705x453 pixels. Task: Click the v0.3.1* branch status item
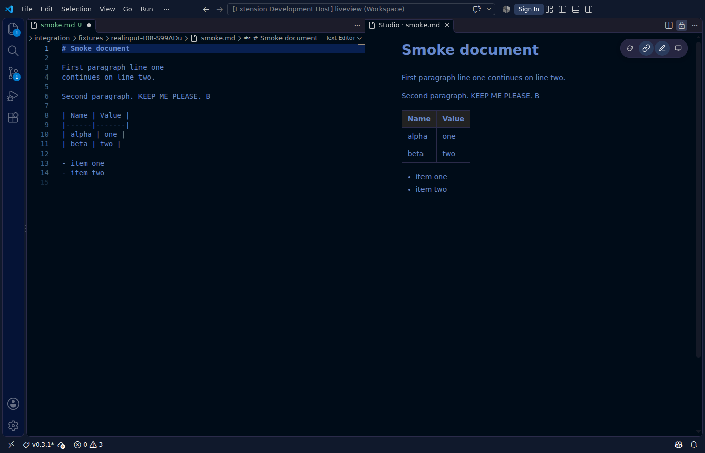coord(39,445)
